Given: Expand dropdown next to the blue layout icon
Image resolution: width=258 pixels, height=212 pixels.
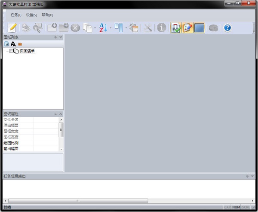Looking at the screenshot, I should coord(126,28).
